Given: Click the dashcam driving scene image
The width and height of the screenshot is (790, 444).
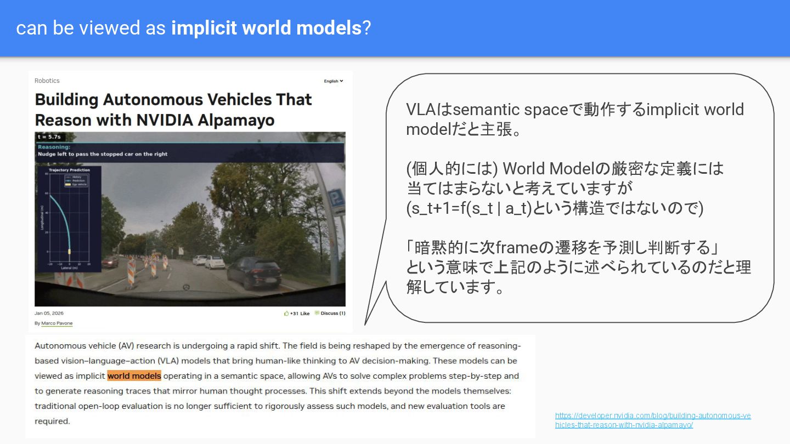Looking at the screenshot, I should (x=190, y=219).
